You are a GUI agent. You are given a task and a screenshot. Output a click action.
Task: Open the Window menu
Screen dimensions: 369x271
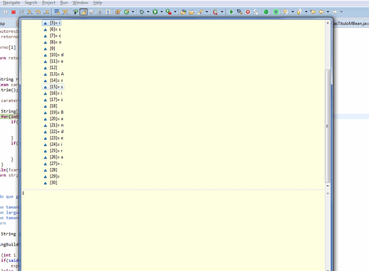80,3
